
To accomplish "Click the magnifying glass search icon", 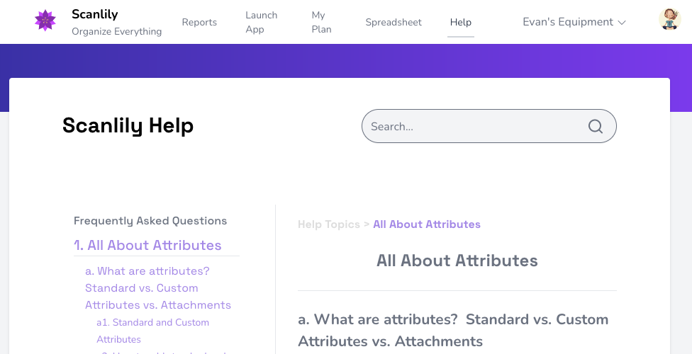I will tap(596, 127).
